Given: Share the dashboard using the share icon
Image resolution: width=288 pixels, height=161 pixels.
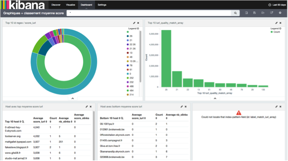Looking at the screenshot, I should point(271,13).
